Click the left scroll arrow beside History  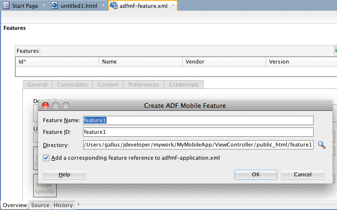pos(78,204)
